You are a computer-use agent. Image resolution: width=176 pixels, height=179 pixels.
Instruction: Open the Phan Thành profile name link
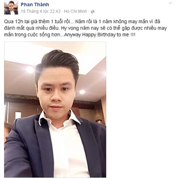point(35,5)
